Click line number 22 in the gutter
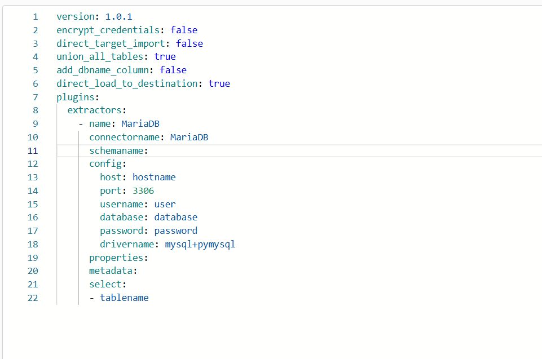The height and width of the screenshot is (359, 542). click(x=33, y=298)
